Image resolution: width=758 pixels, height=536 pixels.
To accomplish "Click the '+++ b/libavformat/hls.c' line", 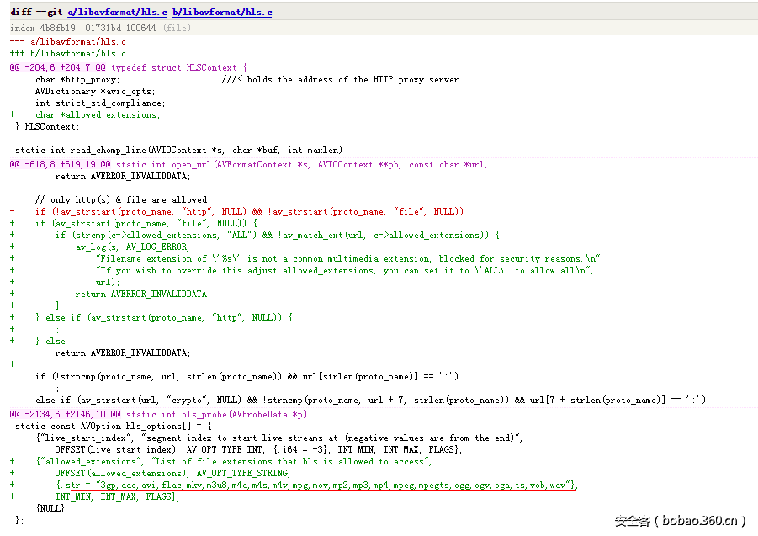I will 68,54.
